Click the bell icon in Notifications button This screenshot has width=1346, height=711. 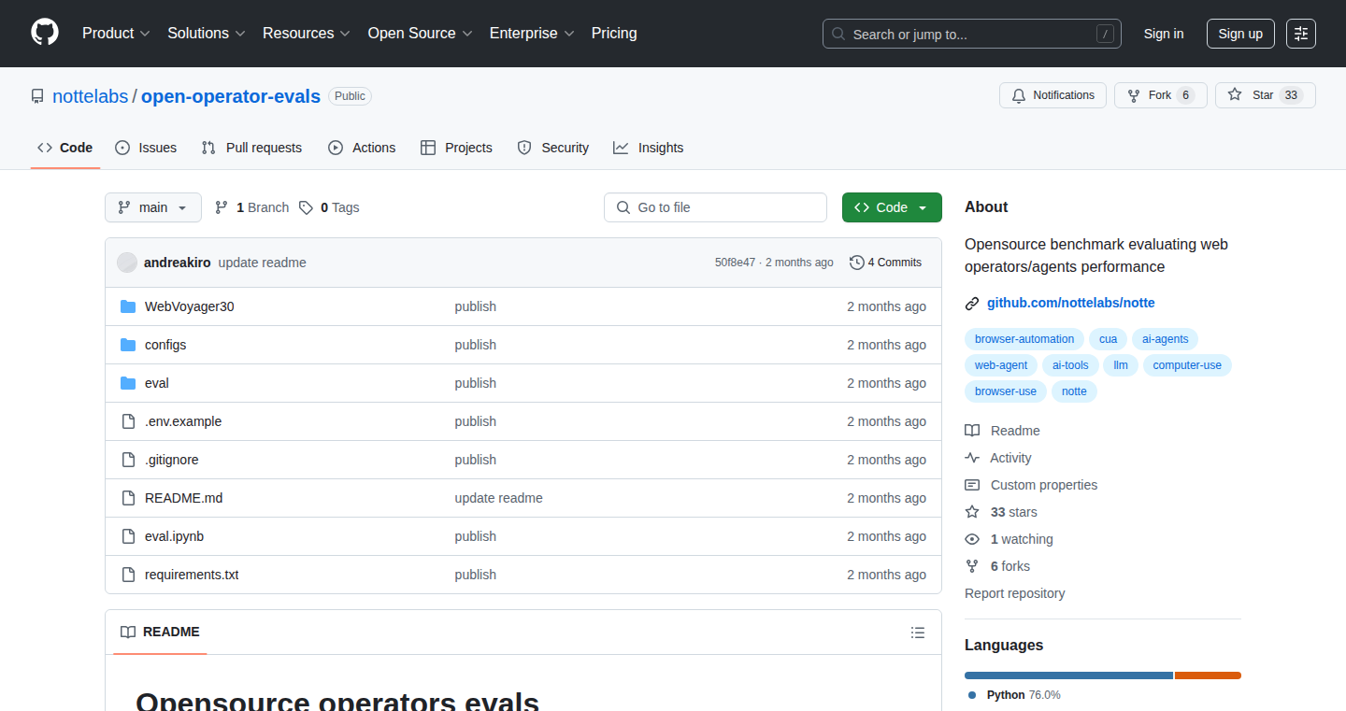click(x=1018, y=95)
